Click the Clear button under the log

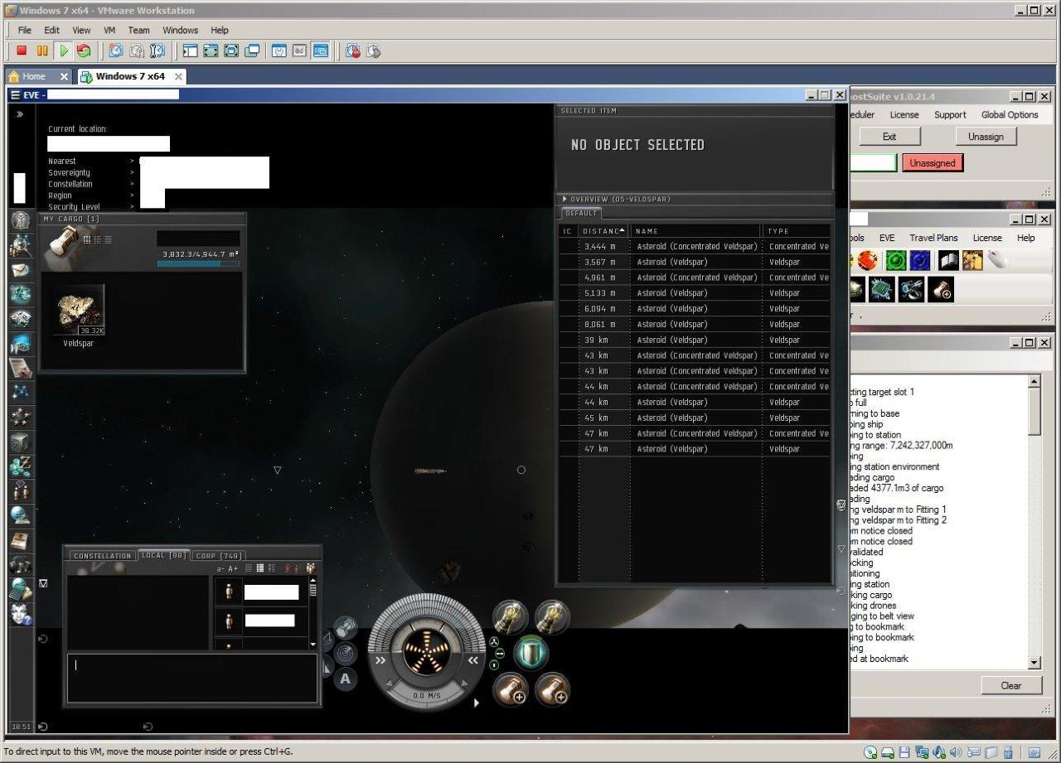[1011, 685]
